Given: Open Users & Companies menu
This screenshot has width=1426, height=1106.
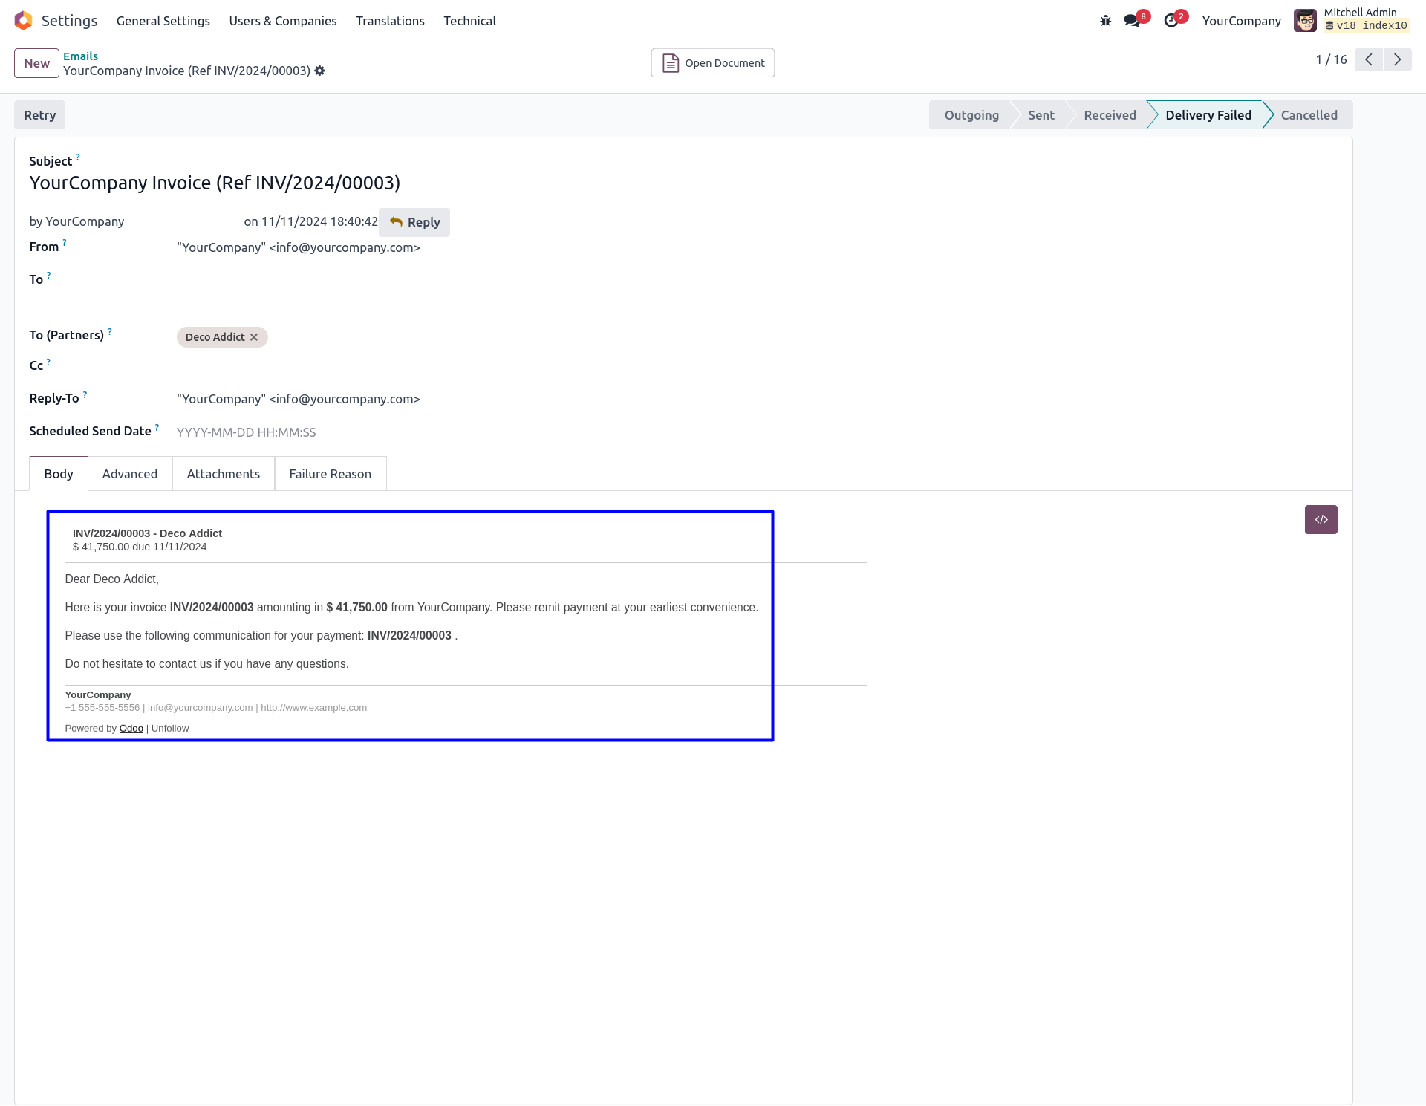Looking at the screenshot, I should coord(282,21).
